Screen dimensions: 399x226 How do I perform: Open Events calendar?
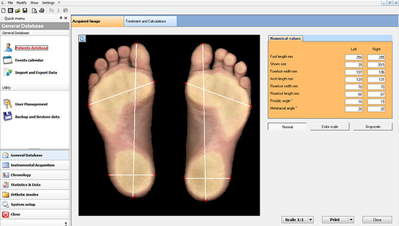pyautogui.click(x=29, y=60)
